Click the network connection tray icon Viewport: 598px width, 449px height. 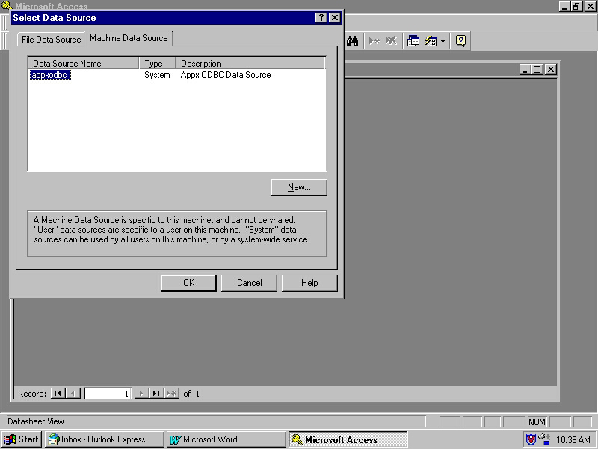click(544, 439)
